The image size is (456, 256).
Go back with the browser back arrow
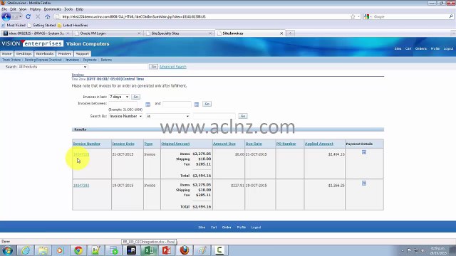tap(6, 16)
